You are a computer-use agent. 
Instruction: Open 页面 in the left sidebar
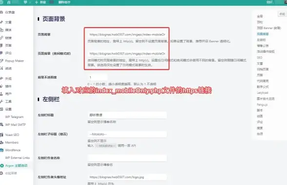[8, 45]
